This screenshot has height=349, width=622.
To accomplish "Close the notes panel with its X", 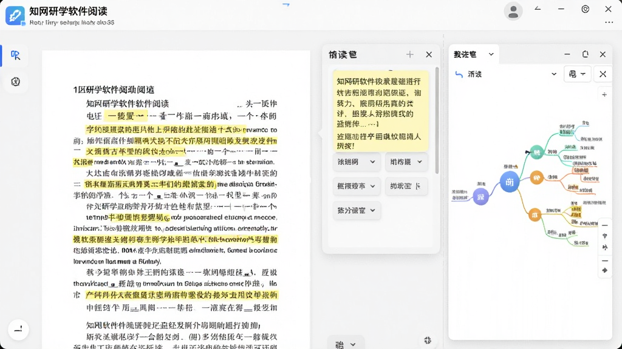I will [x=429, y=55].
